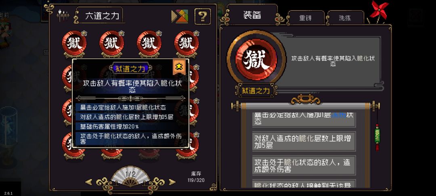This screenshot has height=196, width=436.
Task: Select the third 獄 orb in top row
Action: tap(149, 44)
